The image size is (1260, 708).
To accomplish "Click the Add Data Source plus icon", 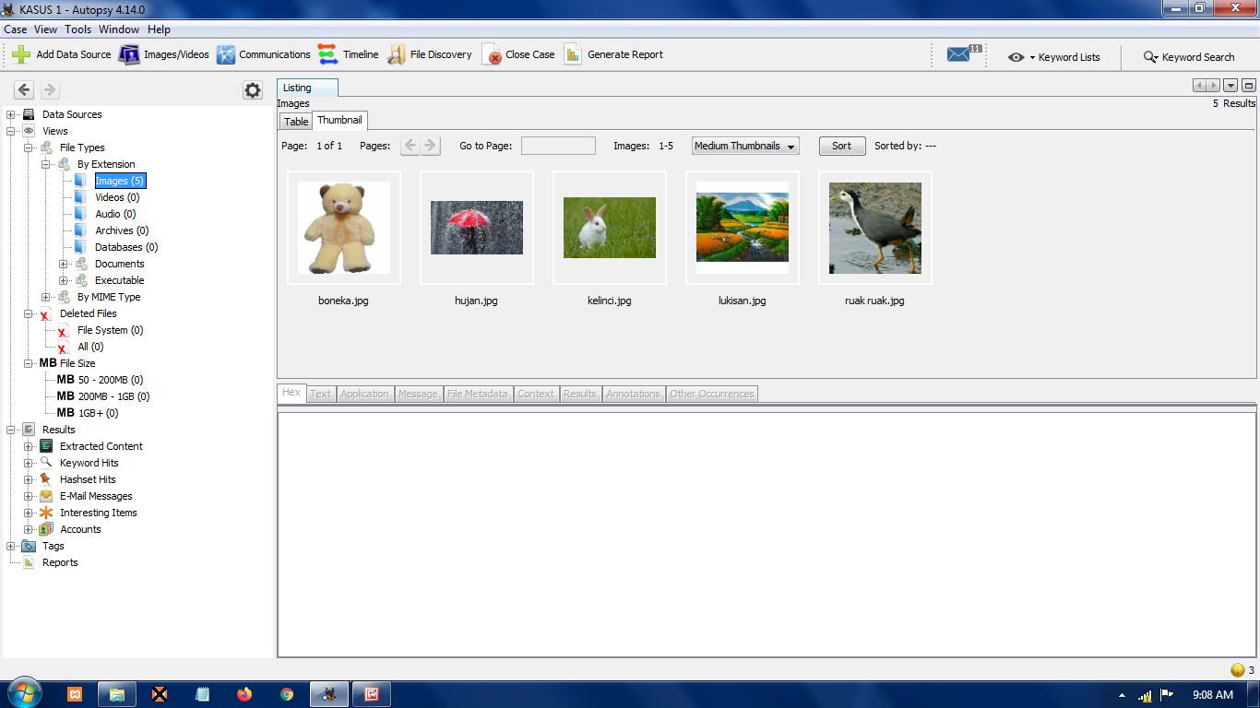I will coord(21,54).
